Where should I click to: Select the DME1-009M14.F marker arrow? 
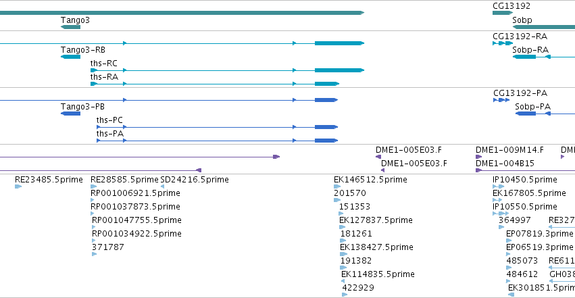pyautogui.click(x=478, y=157)
